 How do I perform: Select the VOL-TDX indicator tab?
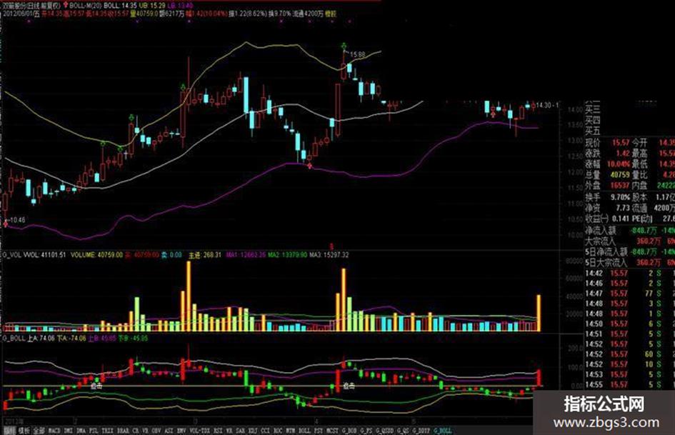(x=199, y=430)
